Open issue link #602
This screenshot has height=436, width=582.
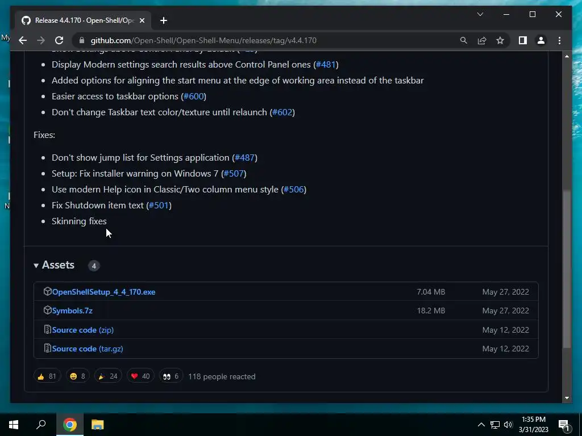(282, 112)
